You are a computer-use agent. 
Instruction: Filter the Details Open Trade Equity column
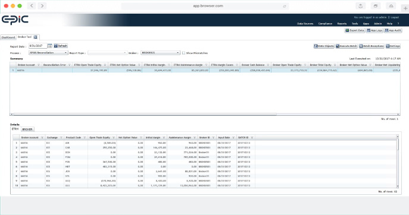point(114,137)
